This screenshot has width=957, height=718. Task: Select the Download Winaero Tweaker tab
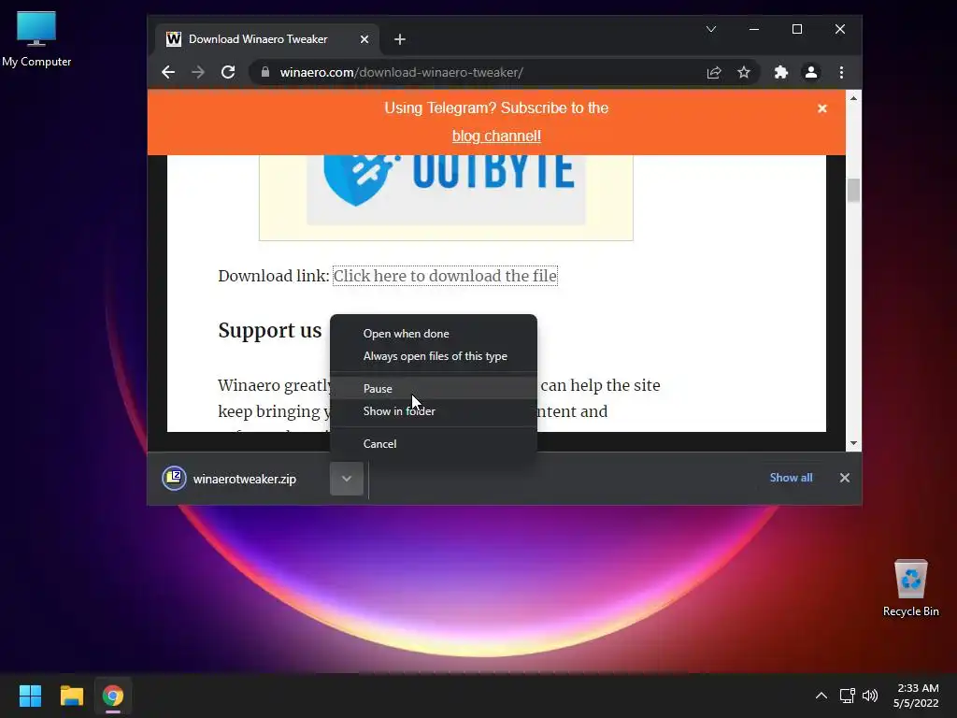click(x=266, y=39)
